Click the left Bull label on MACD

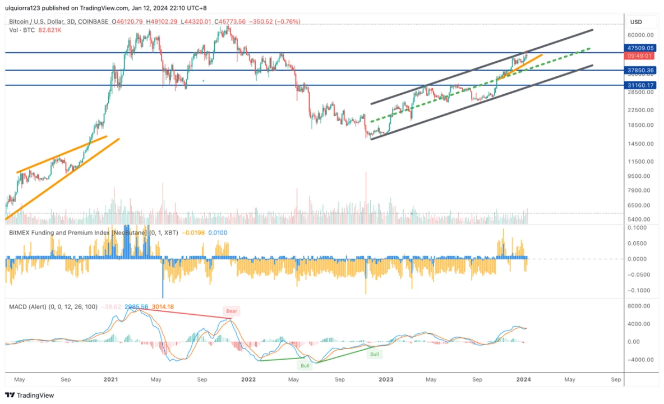(x=305, y=365)
